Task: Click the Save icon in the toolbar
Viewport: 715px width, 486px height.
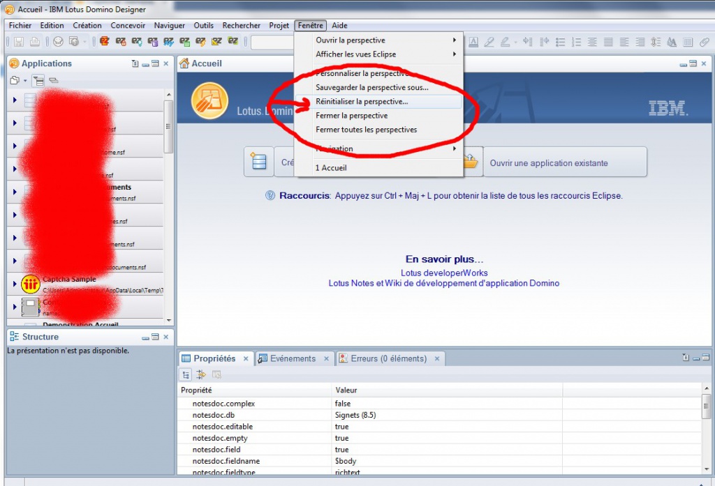Action: click(19, 42)
